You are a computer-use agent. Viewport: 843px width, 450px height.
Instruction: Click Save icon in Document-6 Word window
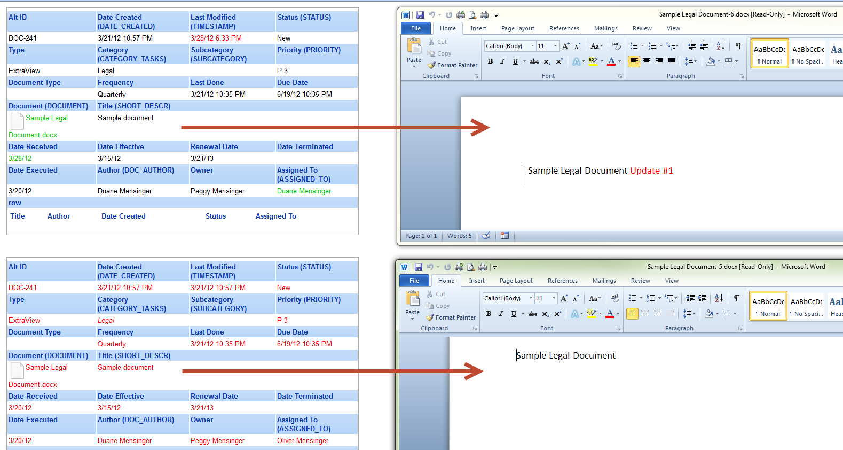(420, 15)
